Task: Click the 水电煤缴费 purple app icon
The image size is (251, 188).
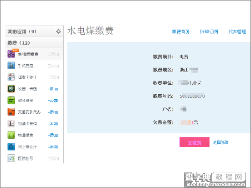Action: 11,54
